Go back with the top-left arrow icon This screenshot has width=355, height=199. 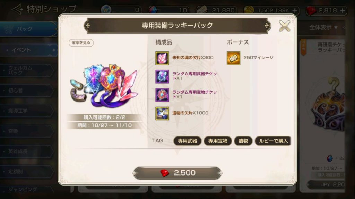coord(17,9)
